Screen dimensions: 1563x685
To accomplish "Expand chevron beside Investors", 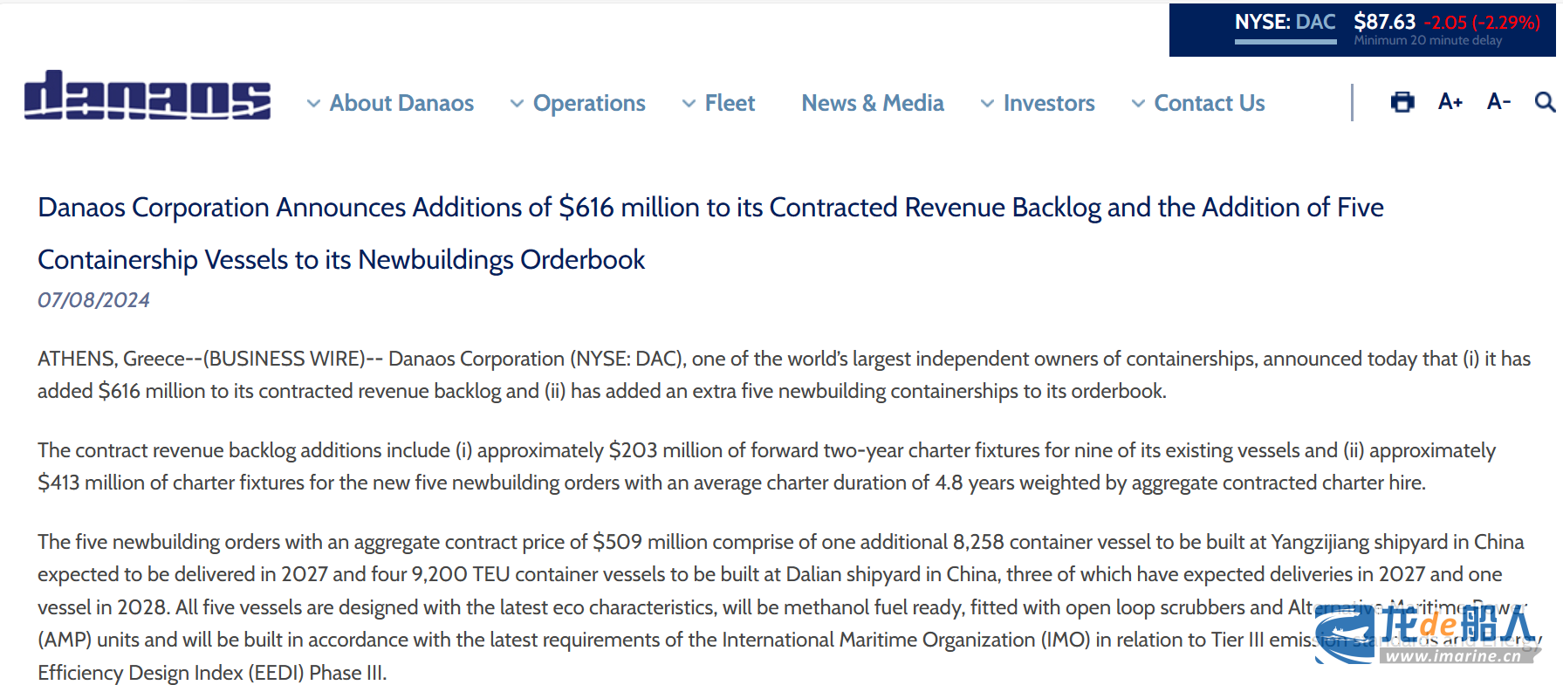I will point(987,104).
